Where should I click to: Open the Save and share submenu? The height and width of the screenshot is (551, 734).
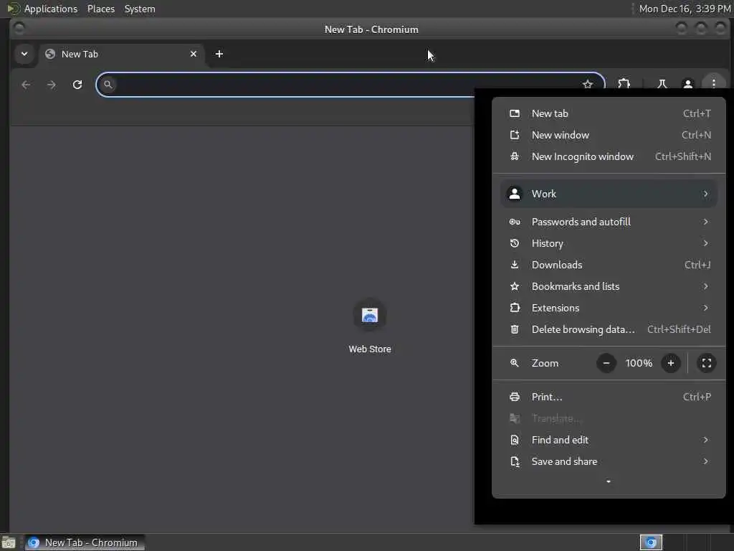click(609, 461)
